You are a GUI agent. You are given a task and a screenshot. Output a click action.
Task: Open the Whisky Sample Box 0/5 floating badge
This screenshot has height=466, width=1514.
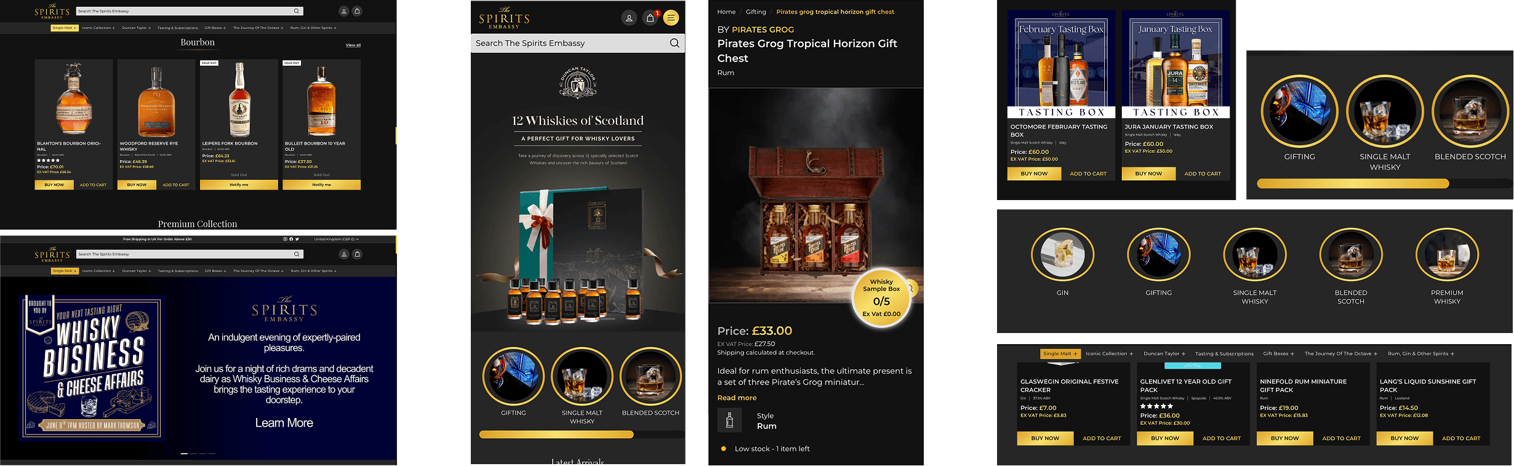pyautogui.click(x=881, y=298)
